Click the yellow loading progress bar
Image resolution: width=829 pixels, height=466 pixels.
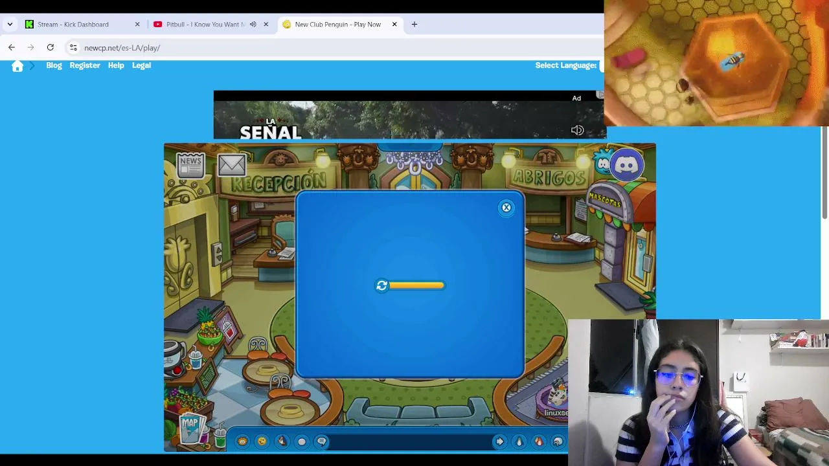coord(416,285)
